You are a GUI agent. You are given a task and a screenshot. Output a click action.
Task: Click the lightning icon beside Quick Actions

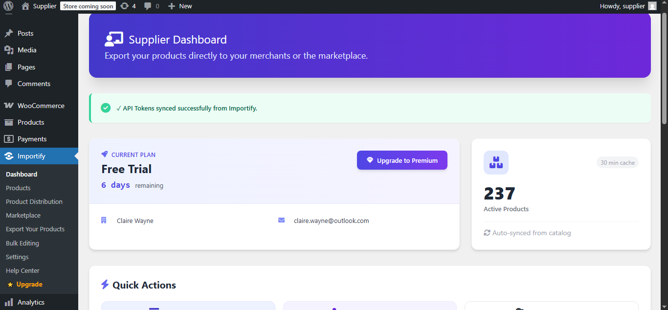point(105,285)
